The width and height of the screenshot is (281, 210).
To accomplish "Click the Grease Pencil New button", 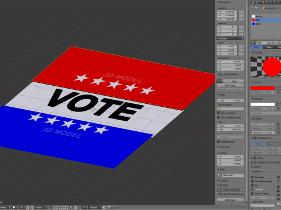I will click(235, 81).
